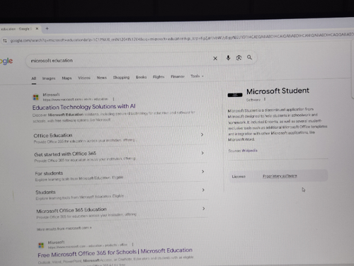
Task: Click Microsoft favicon of Office 365 Schools result
Action: (x=41, y=245)
